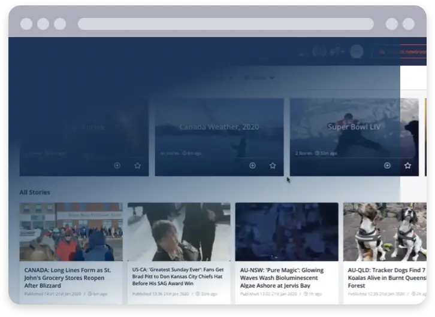Open the Super Bowl LIV collection
The height and width of the screenshot is (317, 435).
coord(354,127)
